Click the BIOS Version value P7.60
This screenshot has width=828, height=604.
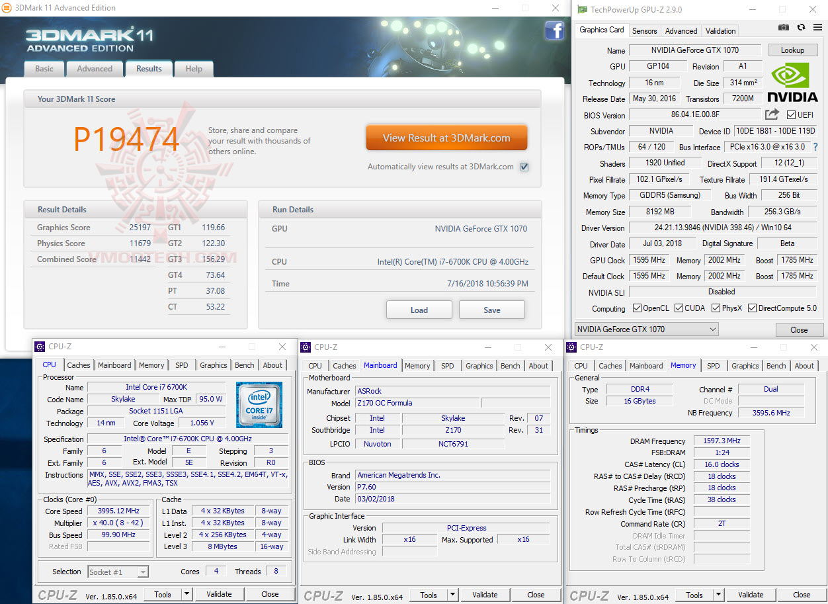[453, 487]
